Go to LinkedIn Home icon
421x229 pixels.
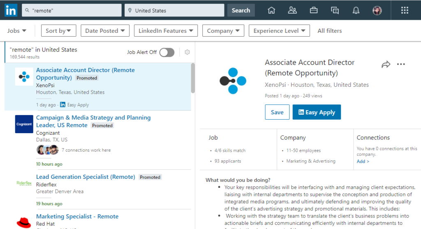point(271,10)
